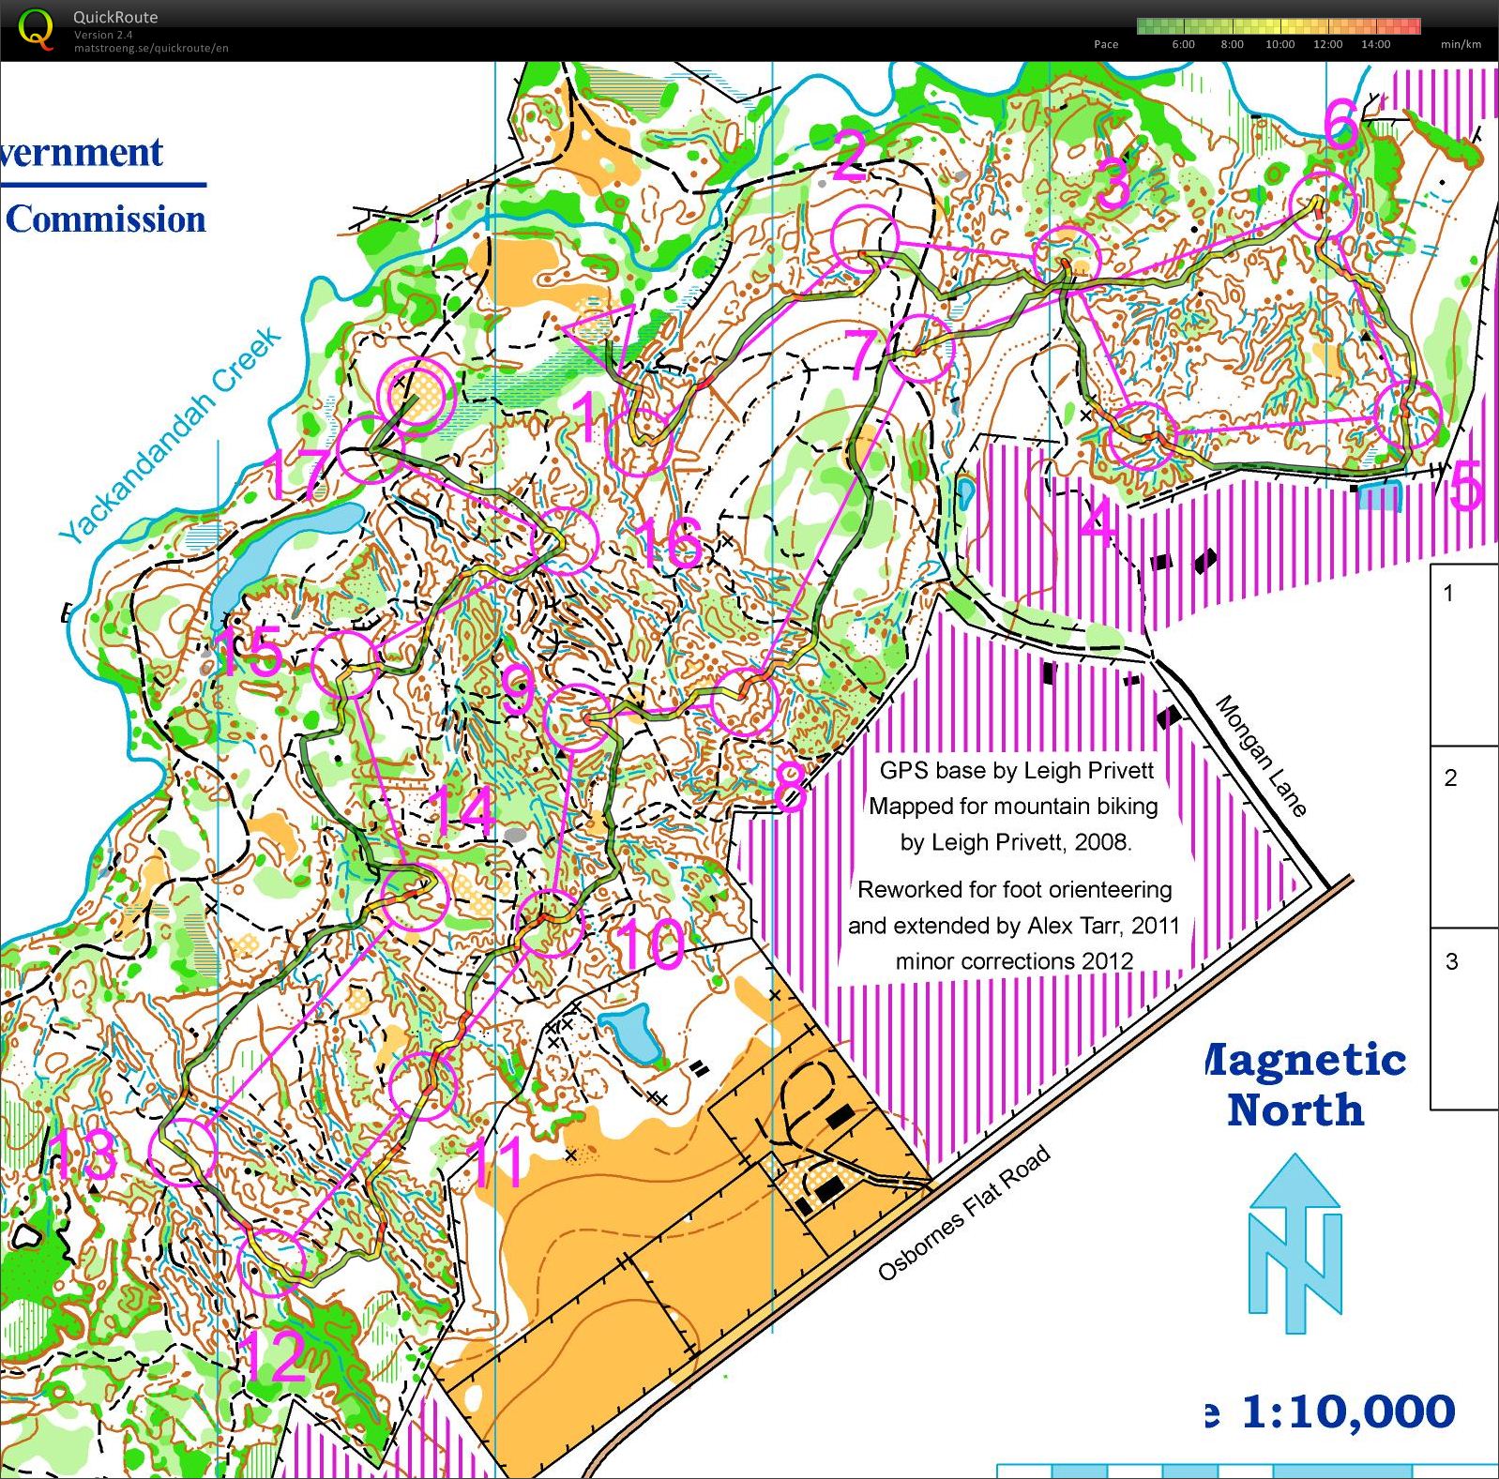Image resolution: width=1499 pixels, height=1479 pixels.
Task: Select control circle 1 on the course
Action: point(639,443)
